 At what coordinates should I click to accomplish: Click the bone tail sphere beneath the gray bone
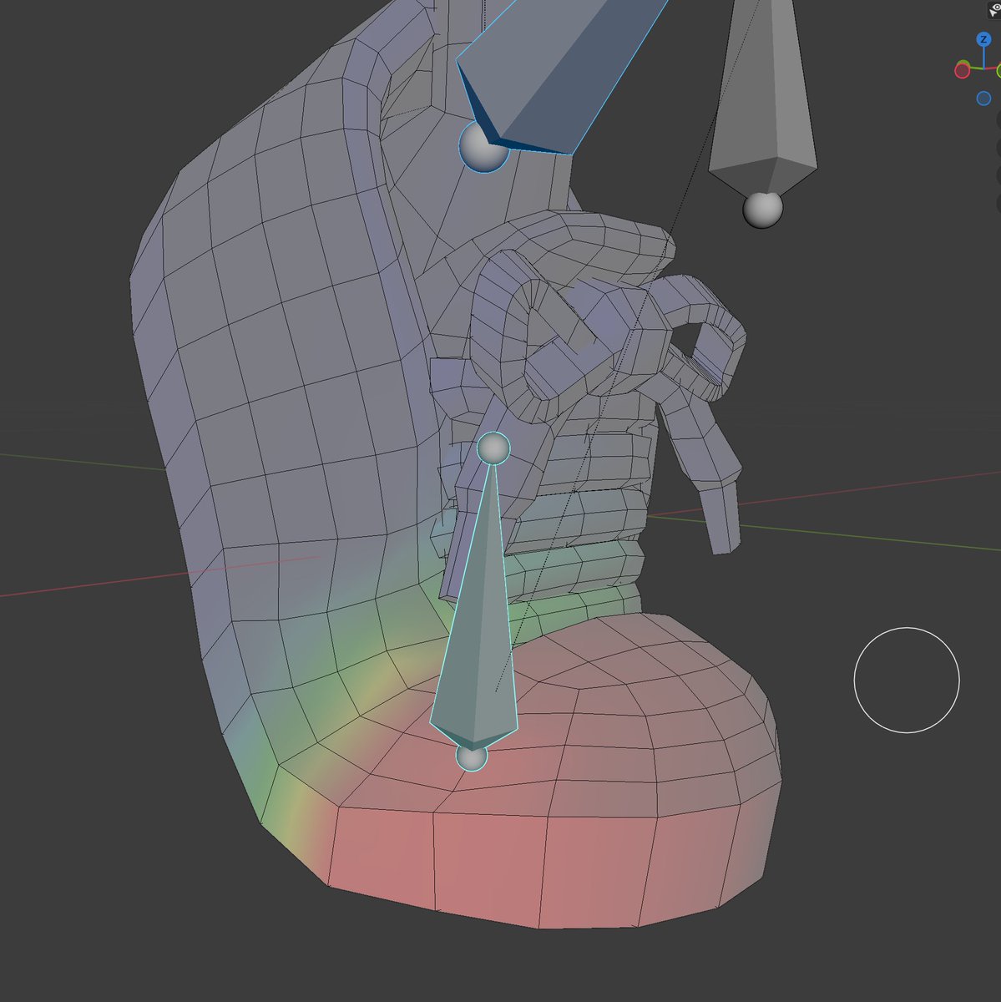(762, 212)
